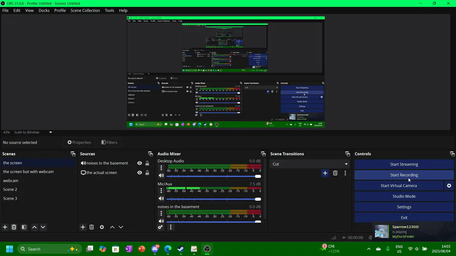Viewport: 456px width, 256px height.
Task: Remove selected source with trash icon
Action: (x=92, y=227)
